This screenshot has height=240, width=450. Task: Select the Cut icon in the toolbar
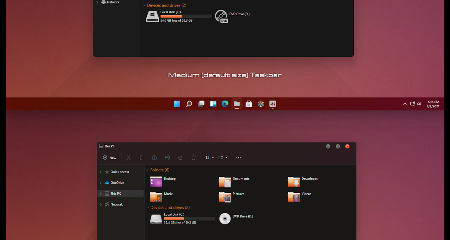128,157
